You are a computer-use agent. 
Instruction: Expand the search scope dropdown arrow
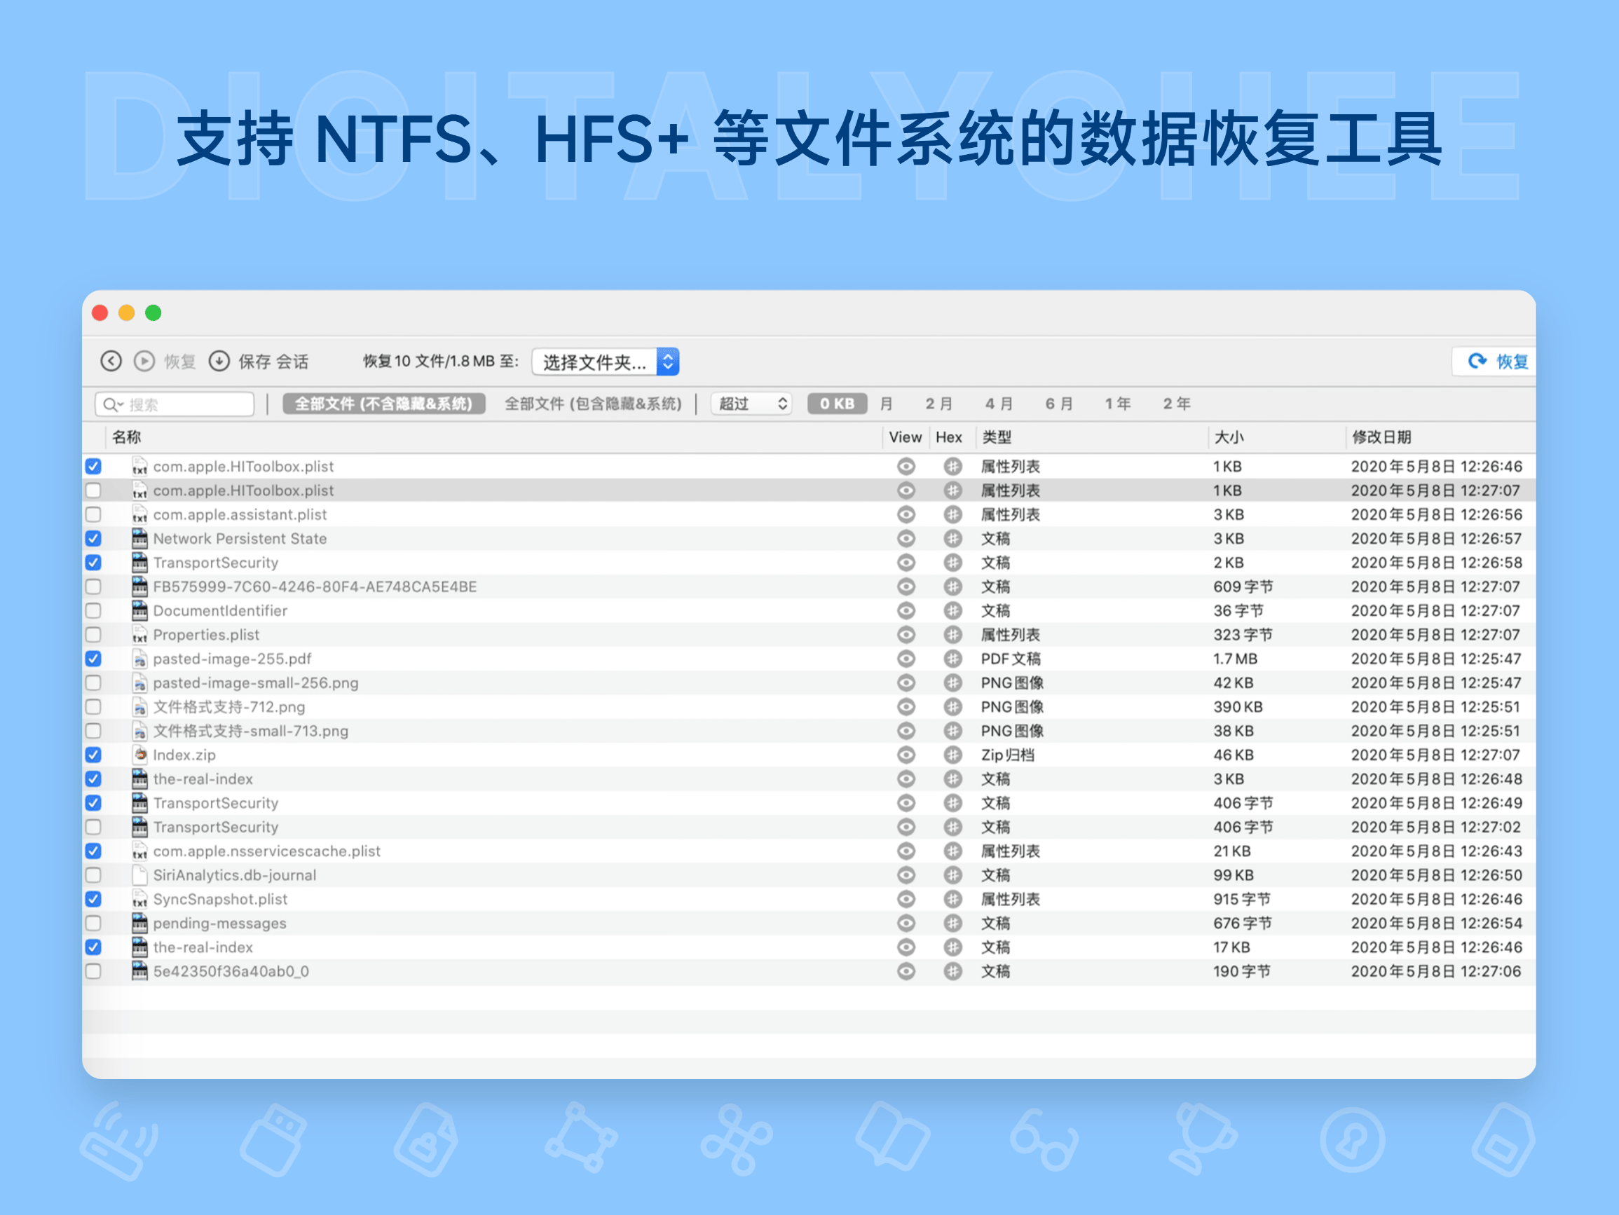123,404
